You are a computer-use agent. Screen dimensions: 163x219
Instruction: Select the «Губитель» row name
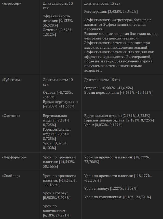pyautogui.click(x=11, y=80)
